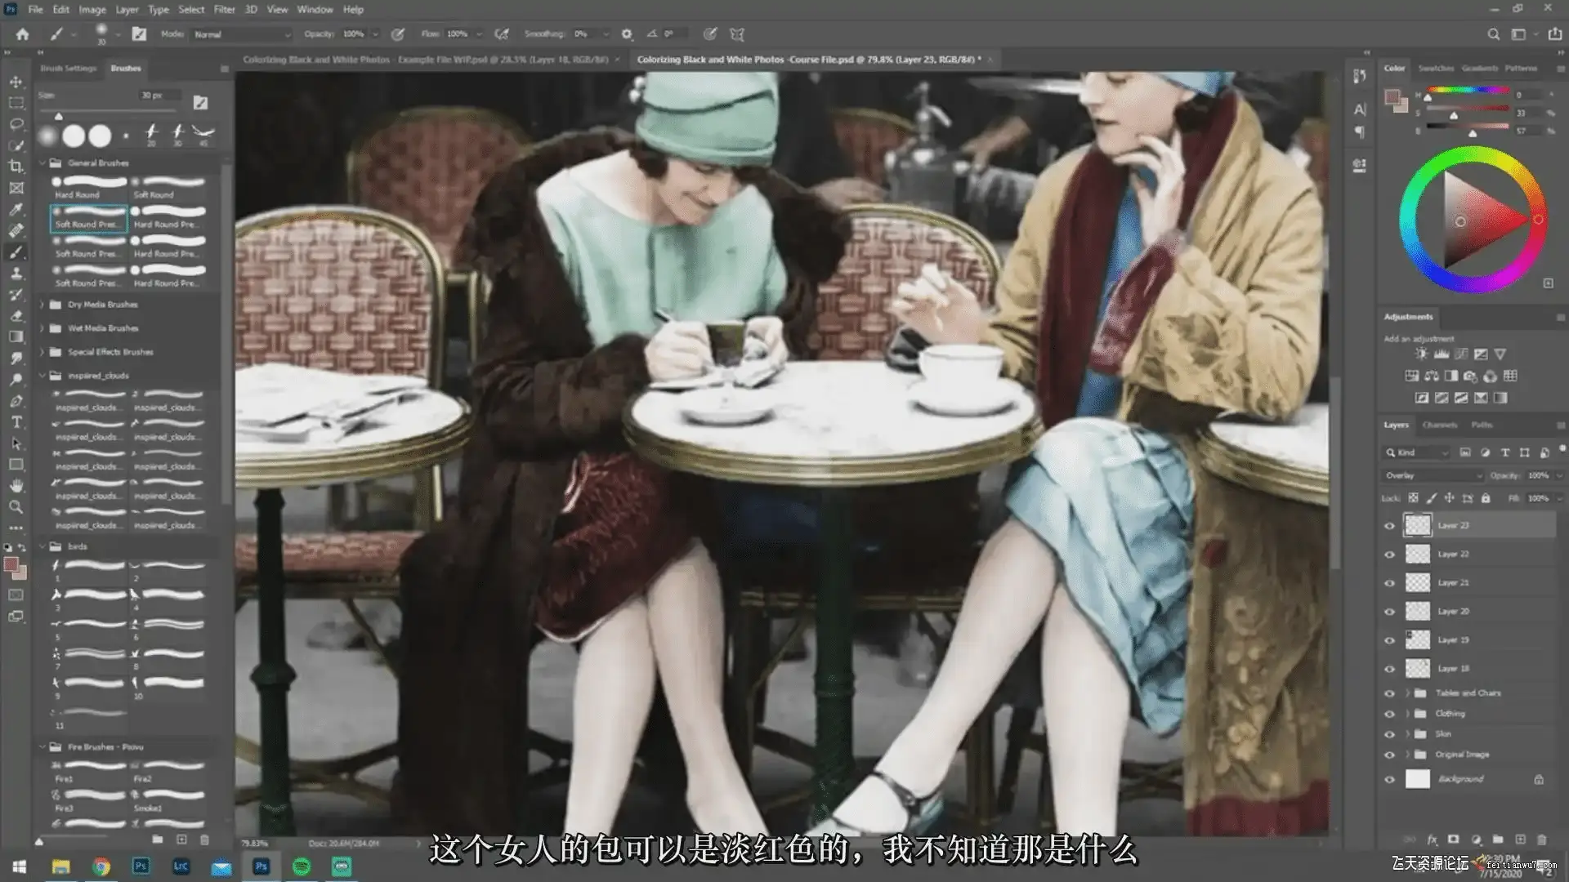
Task: Open the Overlay blend mode dropdown
Action: tap(1433, 475)
